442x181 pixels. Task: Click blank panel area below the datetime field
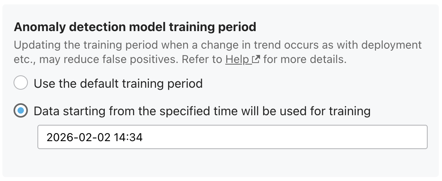(x=220, y=164)
